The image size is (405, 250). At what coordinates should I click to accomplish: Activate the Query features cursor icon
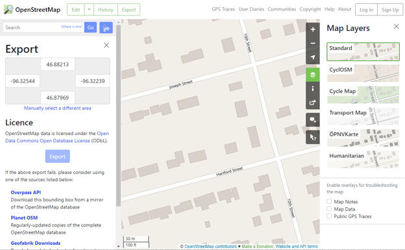tap(313, 137)
